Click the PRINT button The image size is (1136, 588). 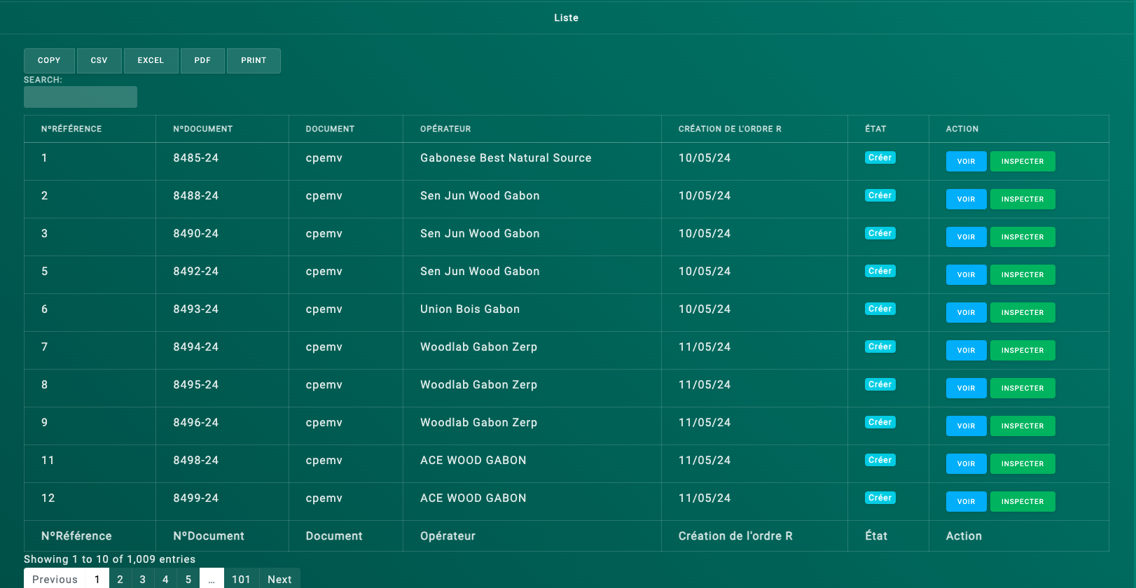[254, 61]
